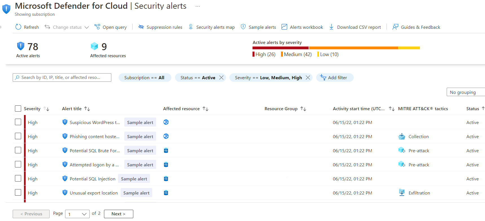Sort by Affected resource column

[x=205, y=109]
